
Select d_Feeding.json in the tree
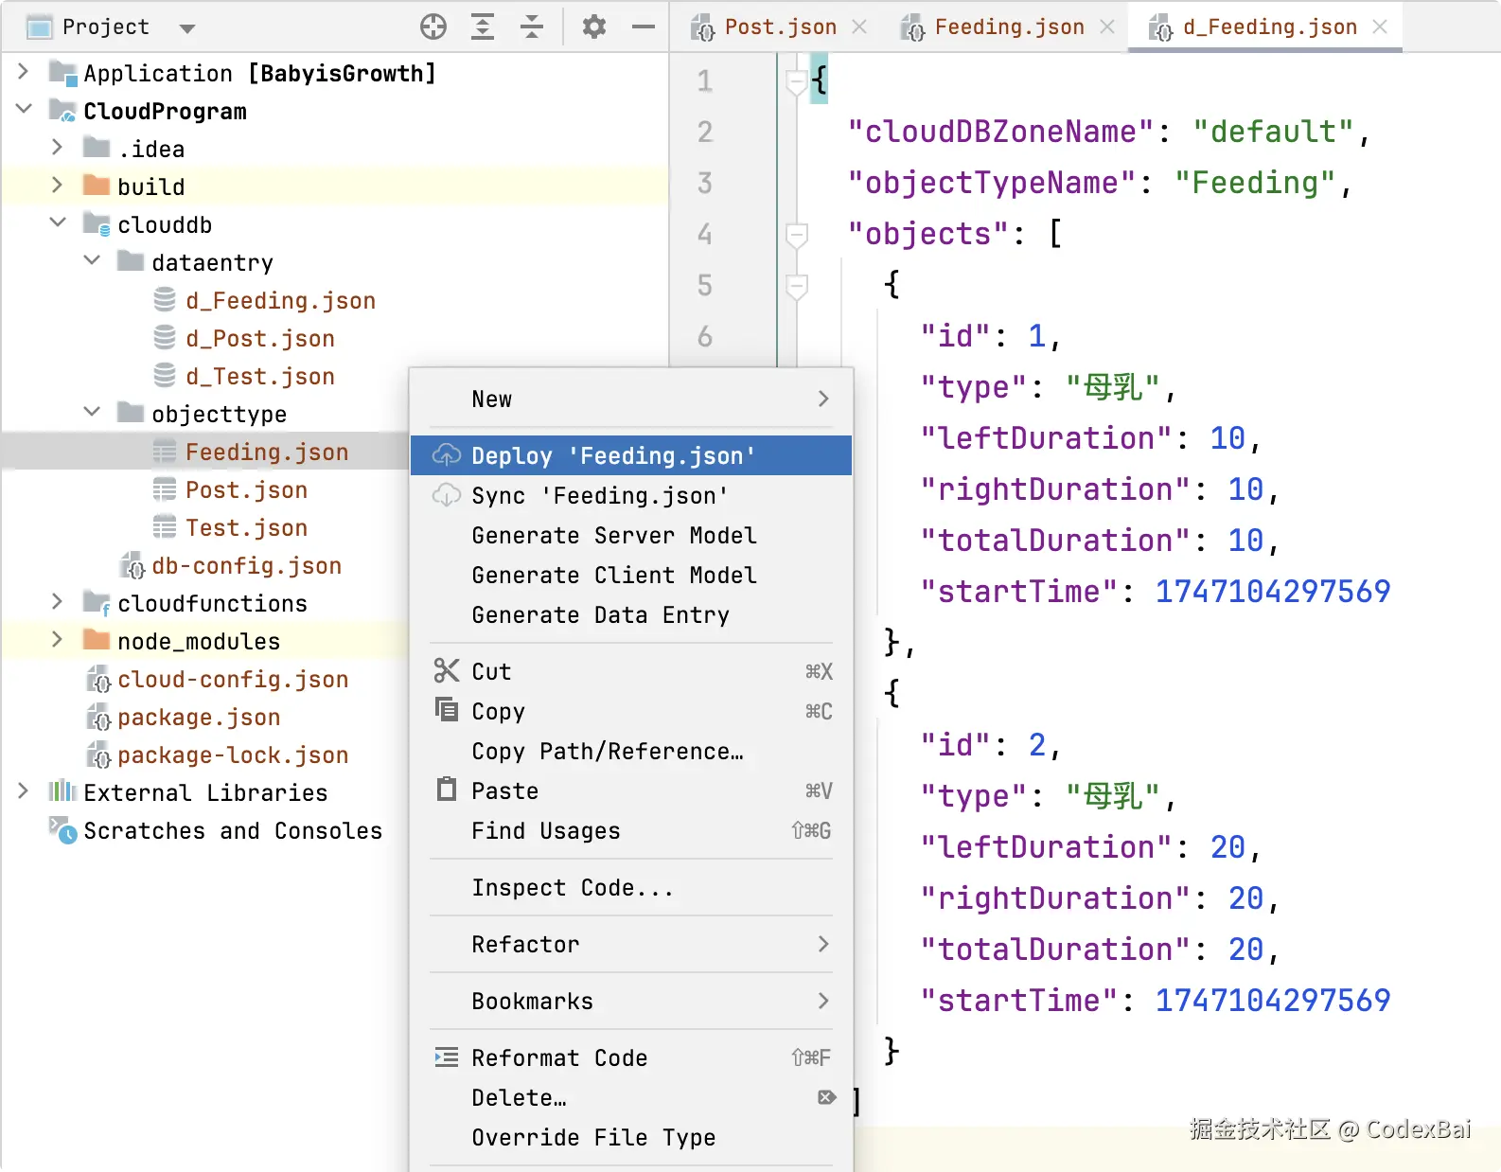pyautogui.click(x=280, y=300)
